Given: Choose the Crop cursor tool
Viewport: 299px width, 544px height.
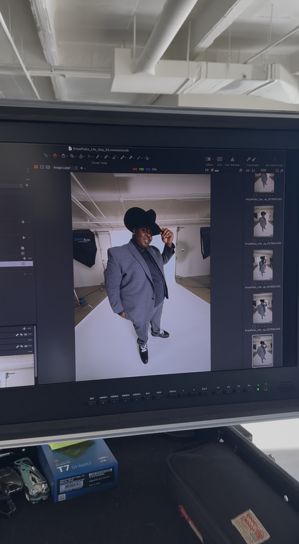Looking at the screenshot, I should (72, 156).
